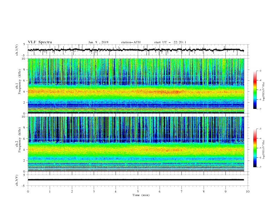Click the "-7" tick on ch.2 colorbar
The width and height of the screenshot is (279, 215).
(x=260, y=167)
